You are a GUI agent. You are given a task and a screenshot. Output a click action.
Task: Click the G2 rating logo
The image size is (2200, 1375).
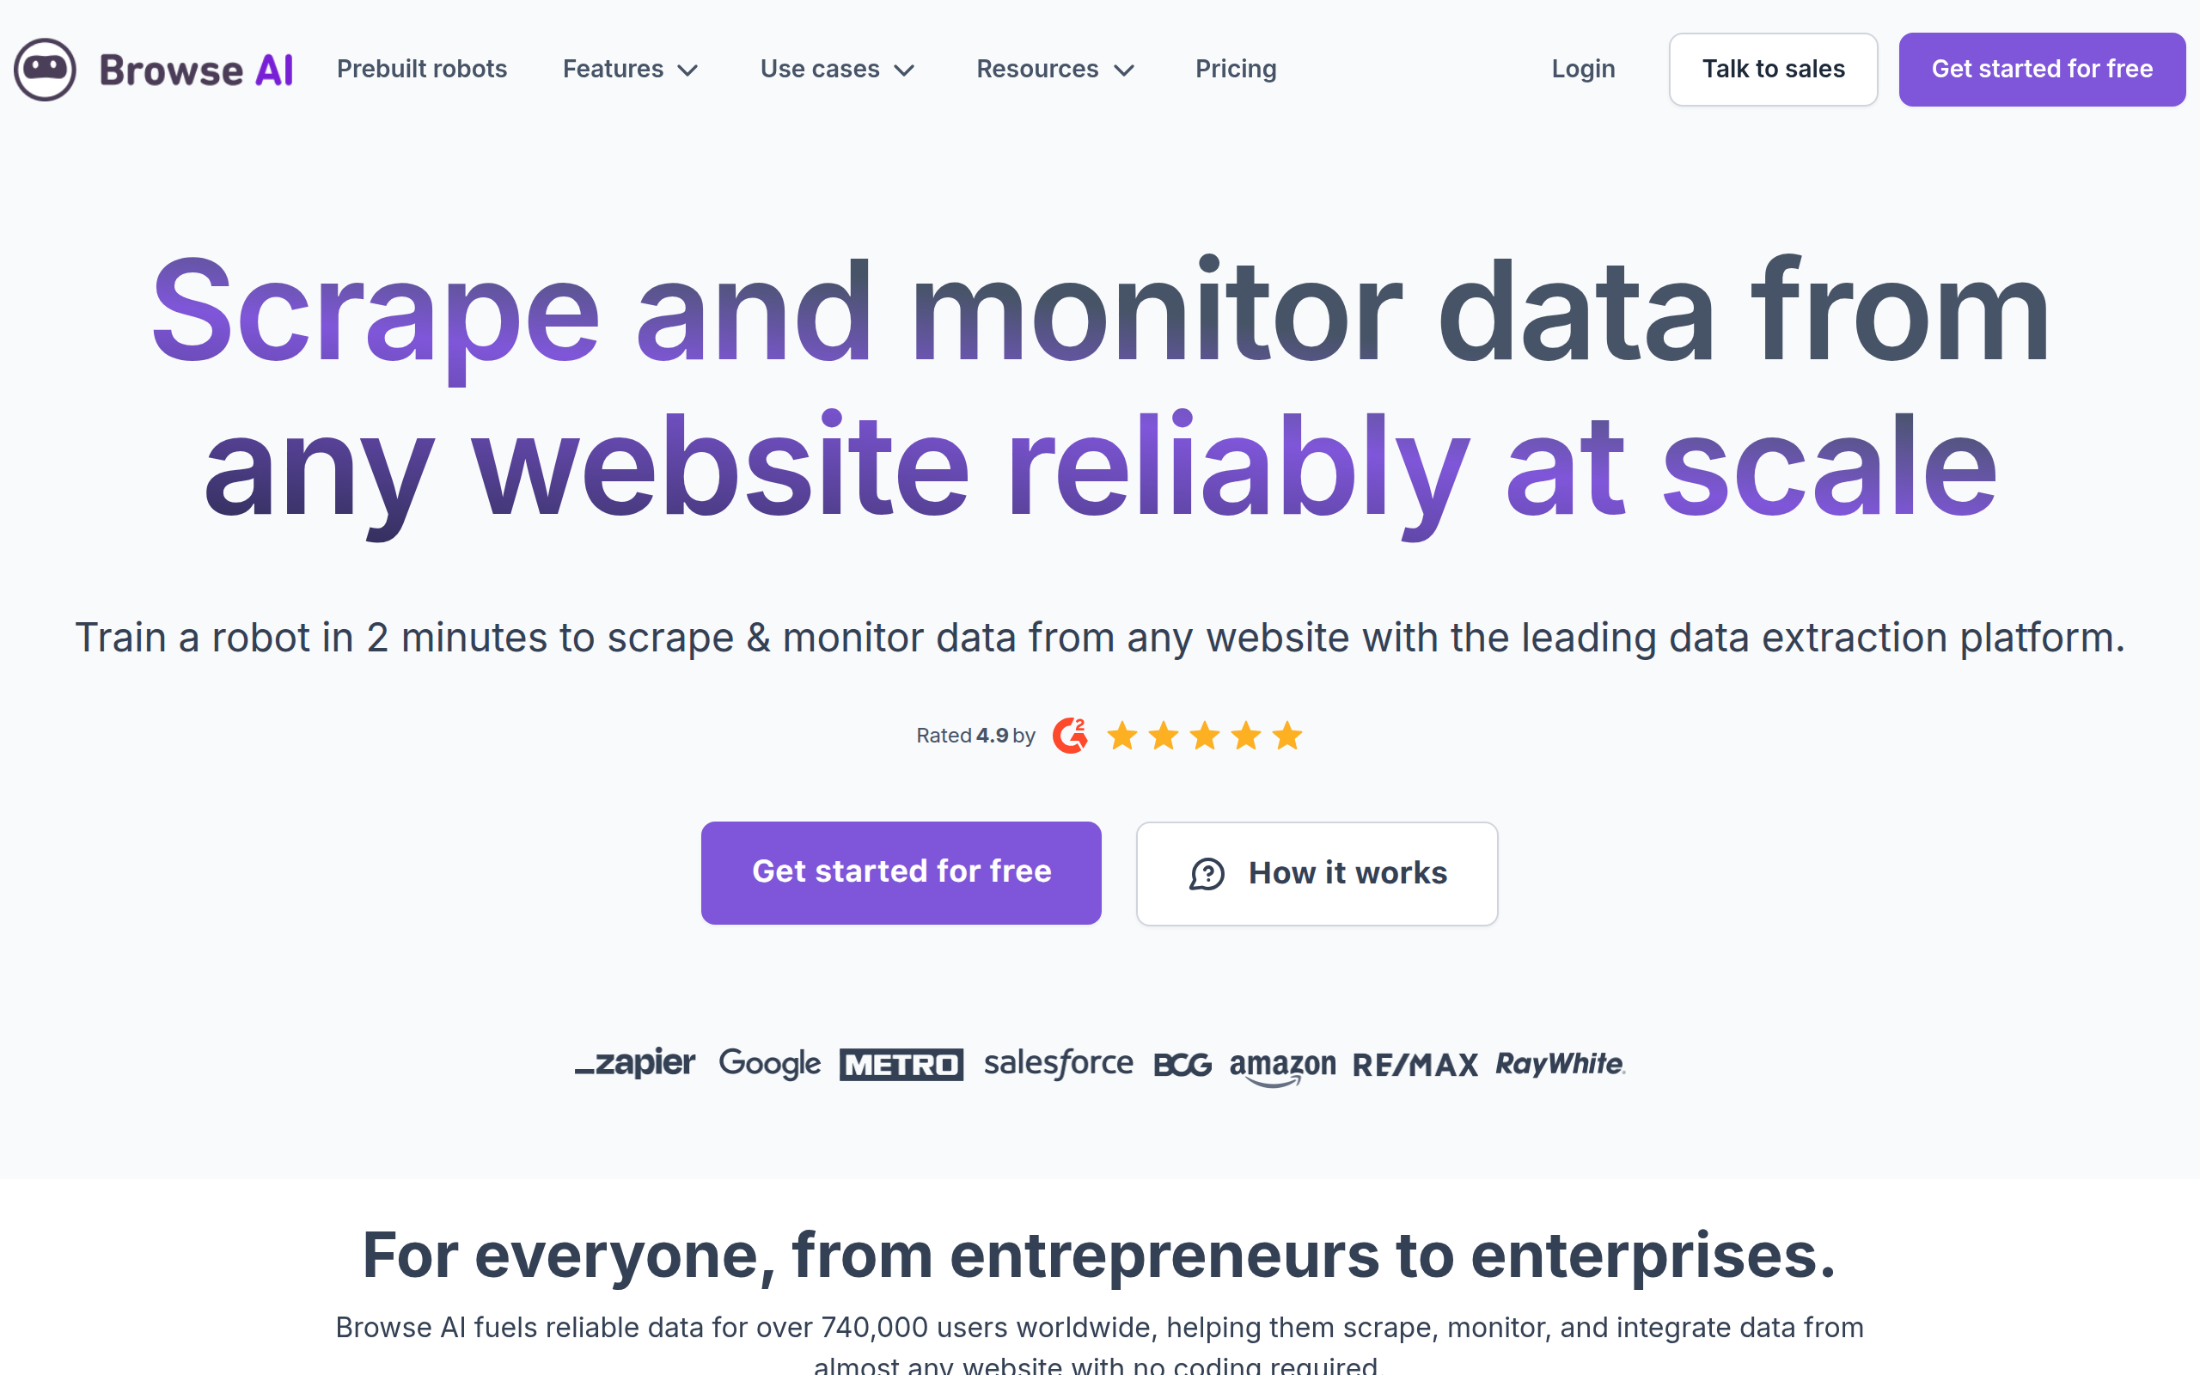click(x=1070, y=735)
